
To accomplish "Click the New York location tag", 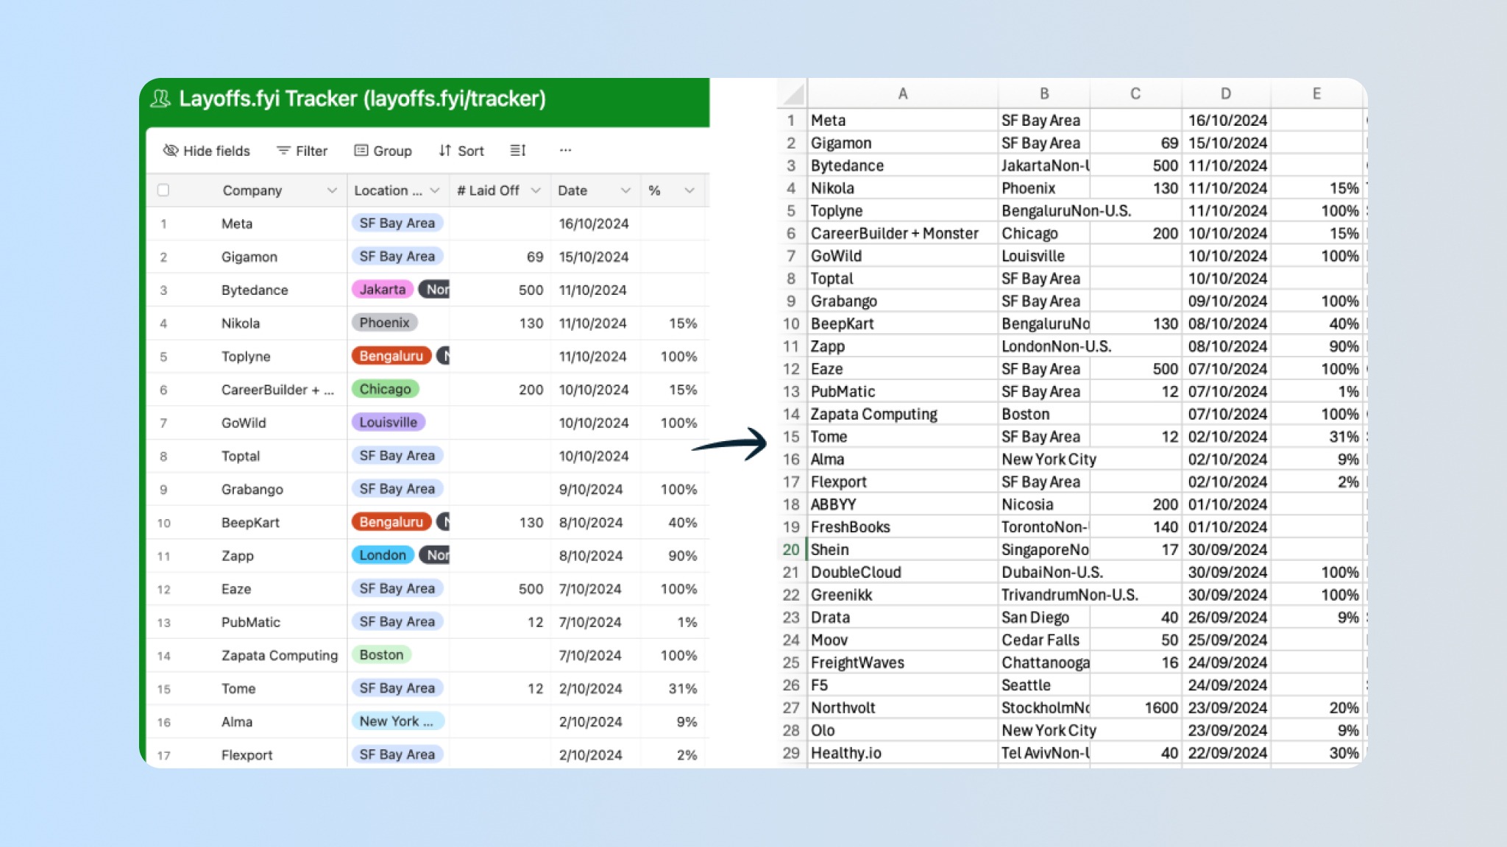I will [x=397, y=721].
